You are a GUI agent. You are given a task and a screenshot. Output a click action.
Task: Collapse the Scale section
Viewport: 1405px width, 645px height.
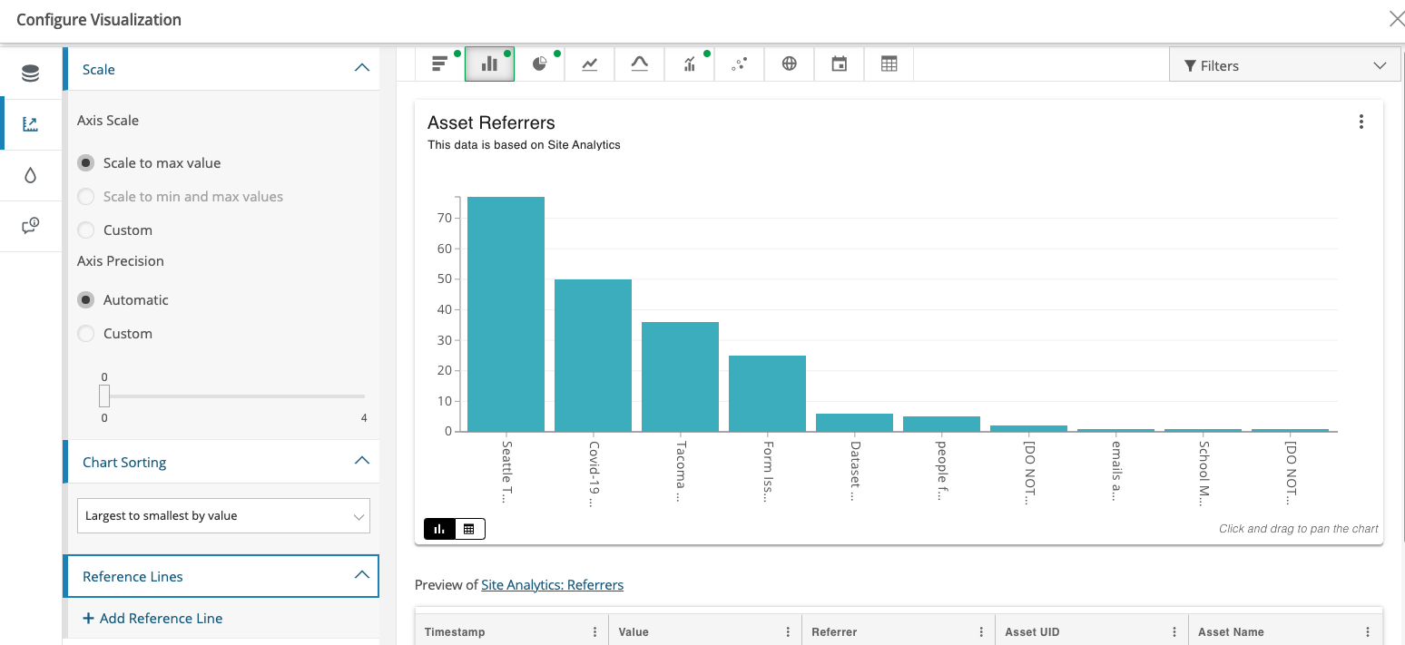(x=361, y=69)
